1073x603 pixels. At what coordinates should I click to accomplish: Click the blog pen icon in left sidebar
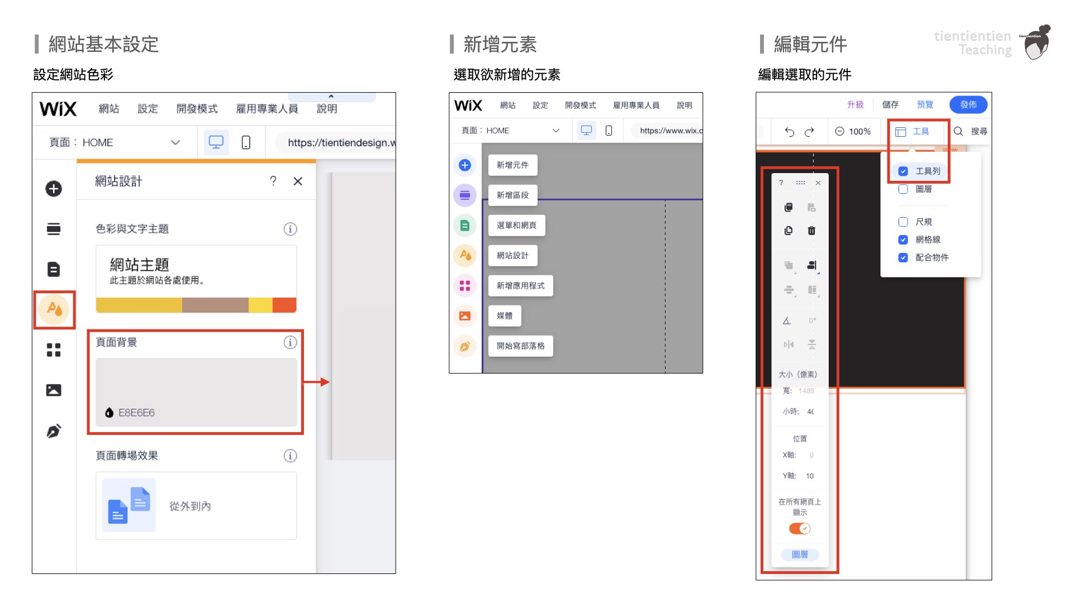point(54,431)
